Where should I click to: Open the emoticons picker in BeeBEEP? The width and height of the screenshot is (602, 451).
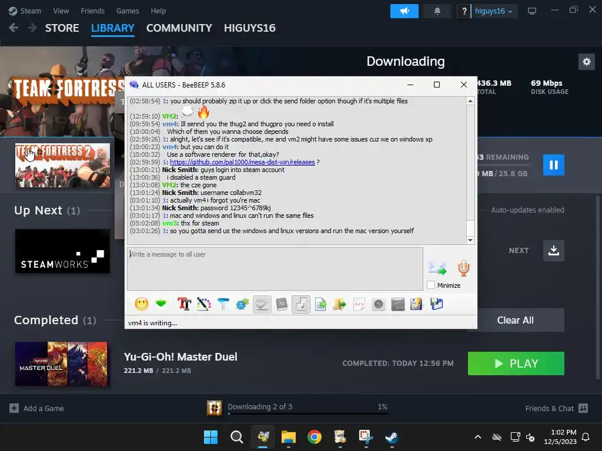pyautogui.click(x=142, y=304)
